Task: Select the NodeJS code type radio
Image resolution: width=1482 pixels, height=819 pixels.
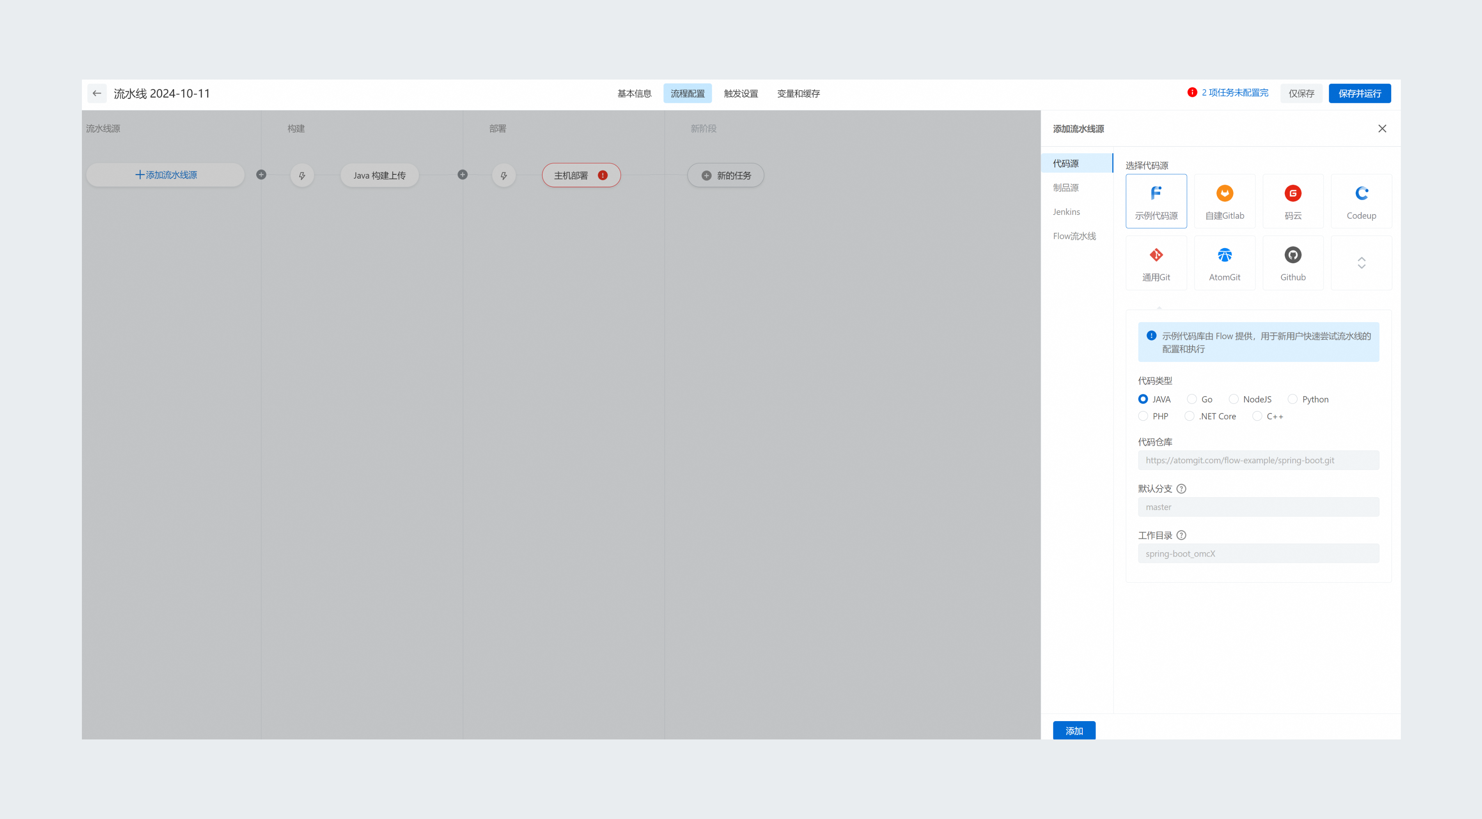Action: (1234, 399)
